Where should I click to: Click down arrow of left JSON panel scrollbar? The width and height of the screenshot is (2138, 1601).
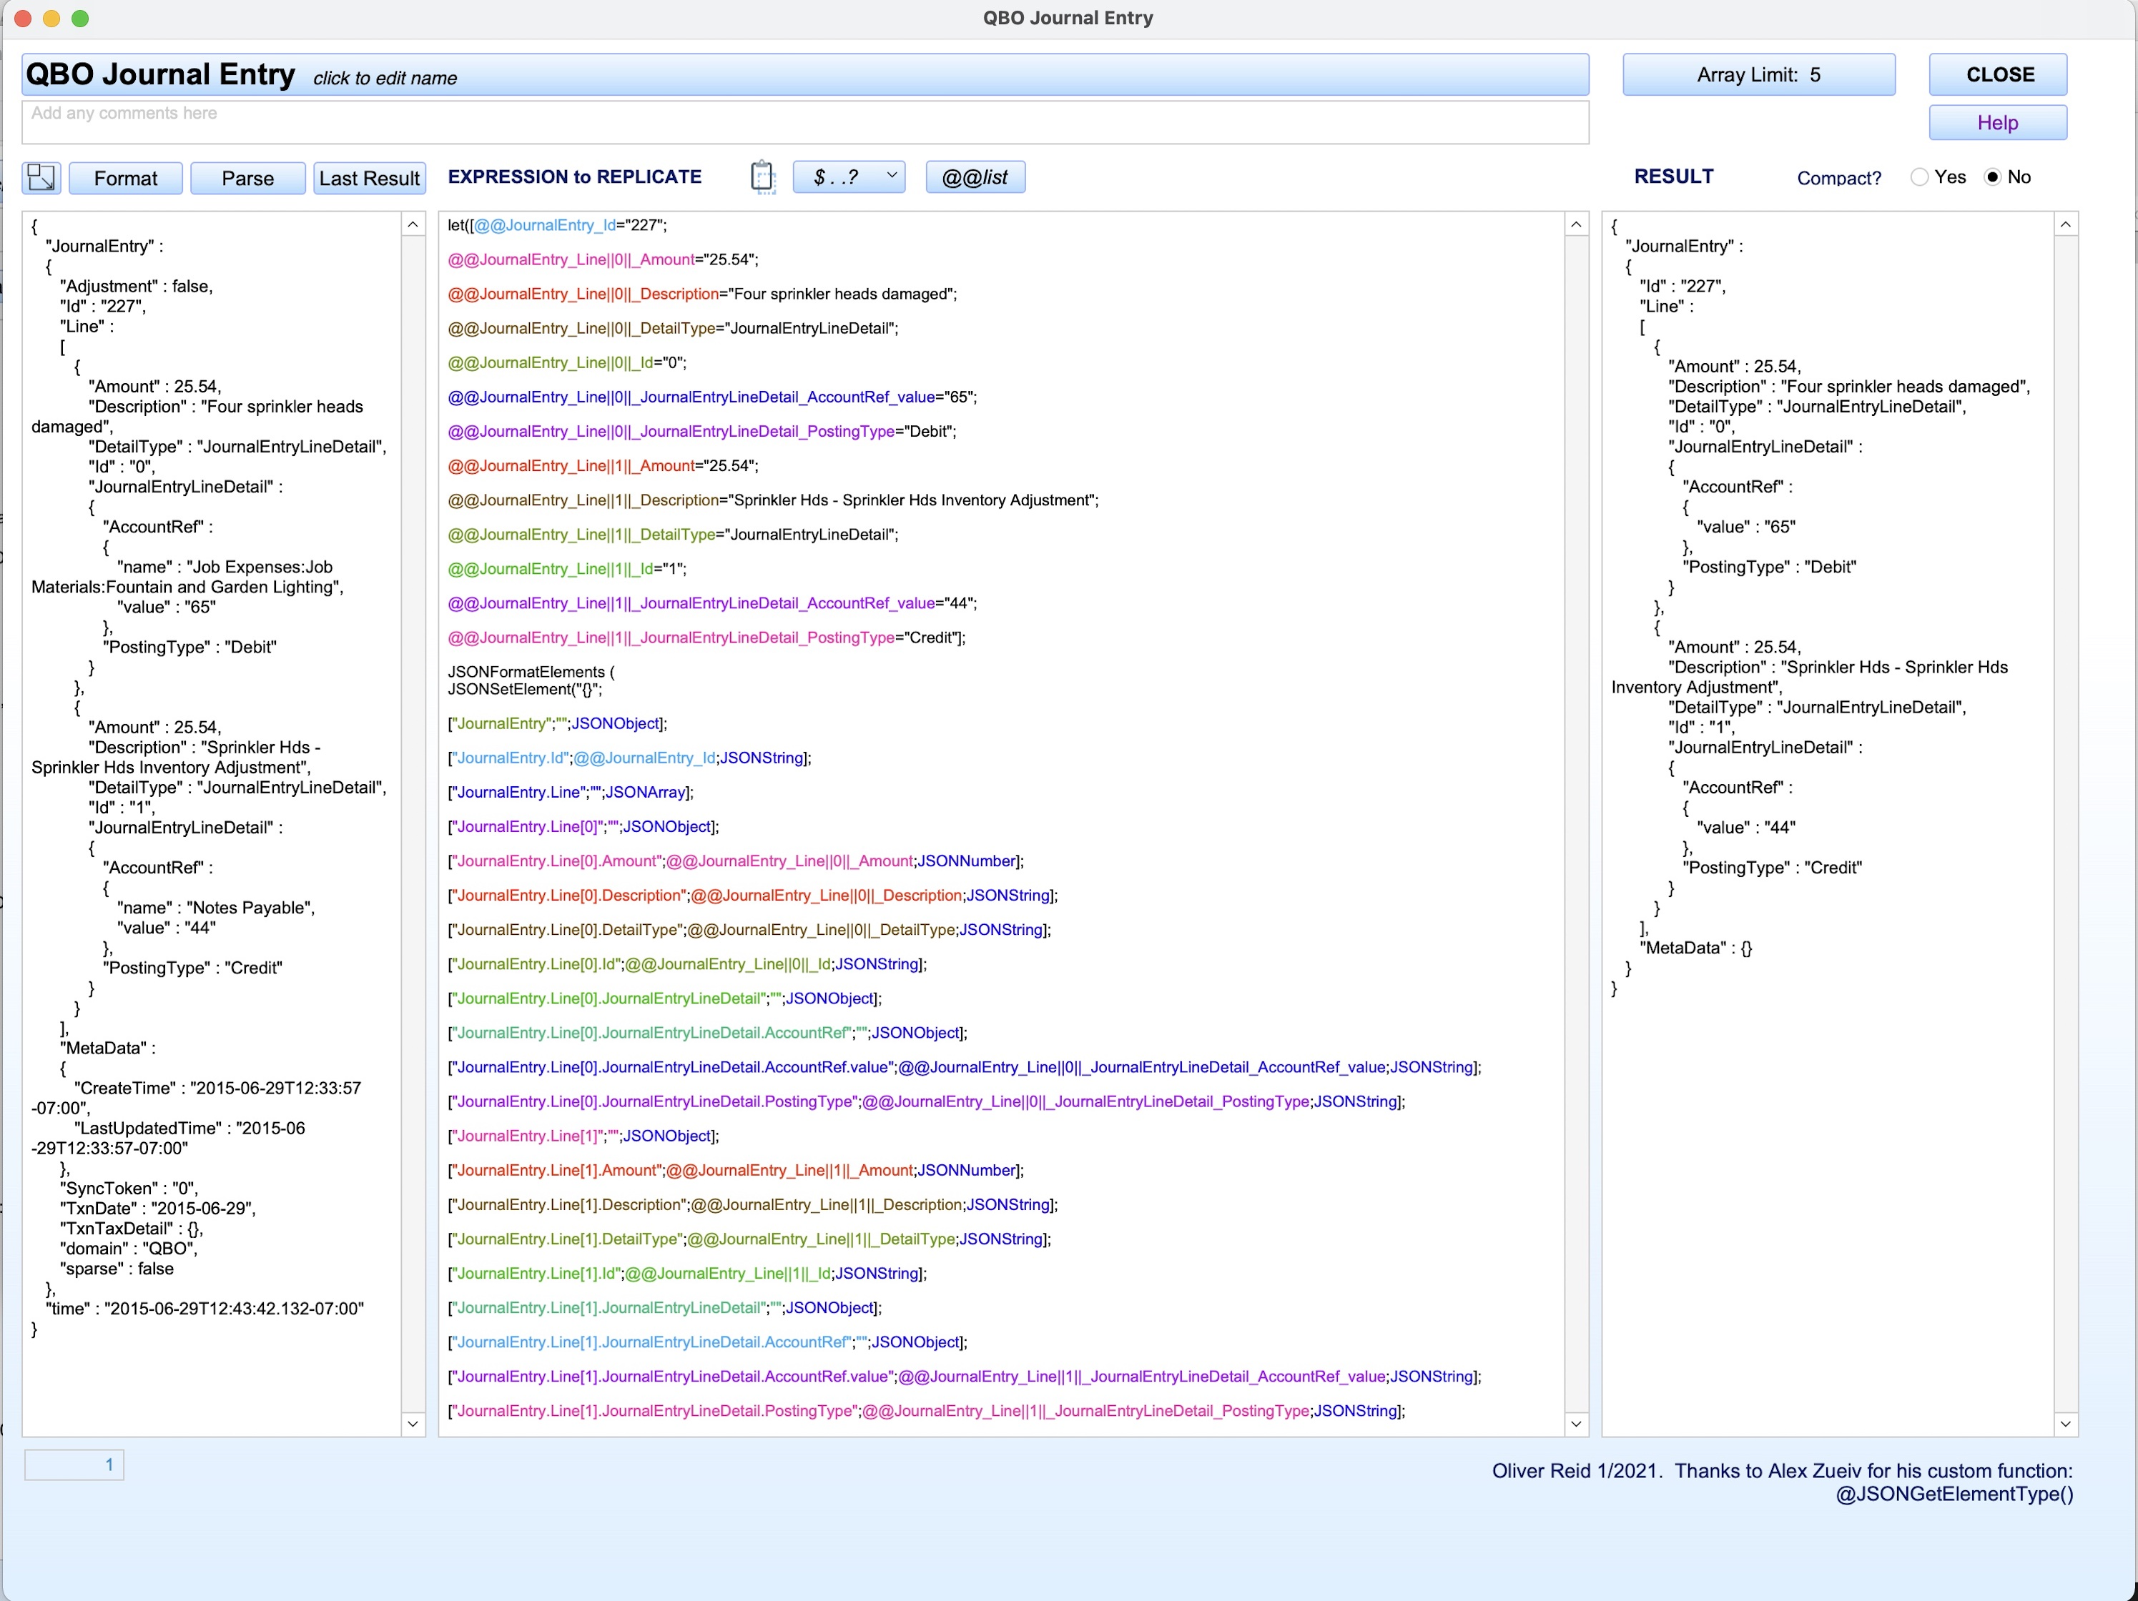(x=413, y=1423)
